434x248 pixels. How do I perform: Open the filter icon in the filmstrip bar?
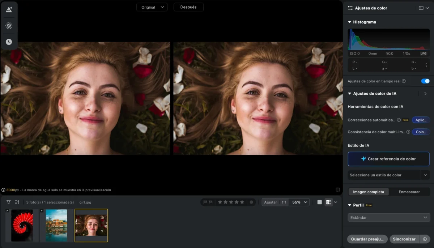tap(9, 202)
